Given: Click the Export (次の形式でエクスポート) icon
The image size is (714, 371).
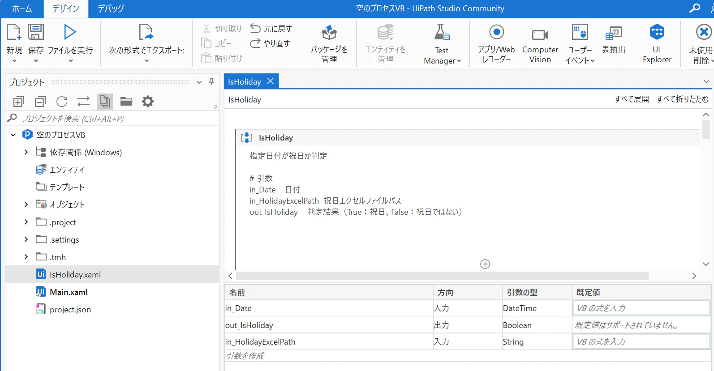Looking at the screenshot, I should pos(146,32).
